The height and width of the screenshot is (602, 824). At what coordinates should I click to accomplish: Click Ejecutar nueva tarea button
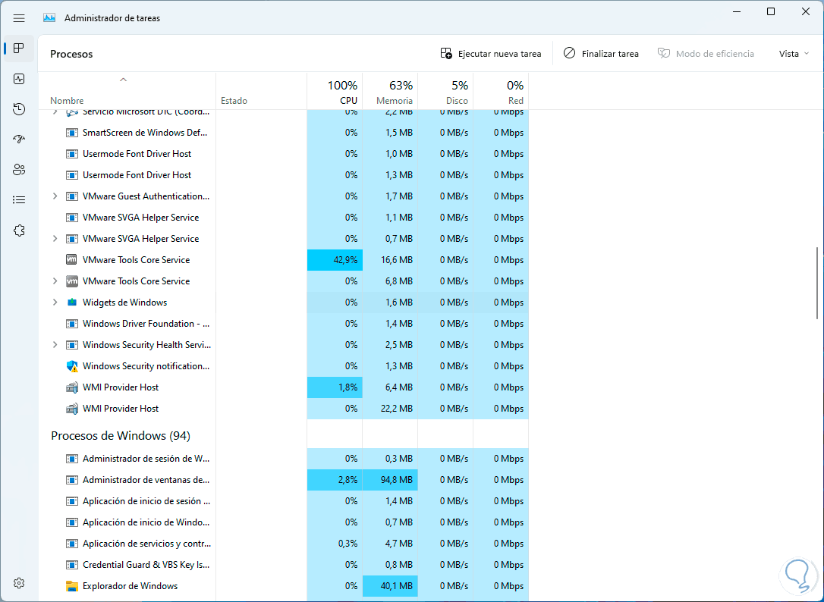[x=491, y=54]
